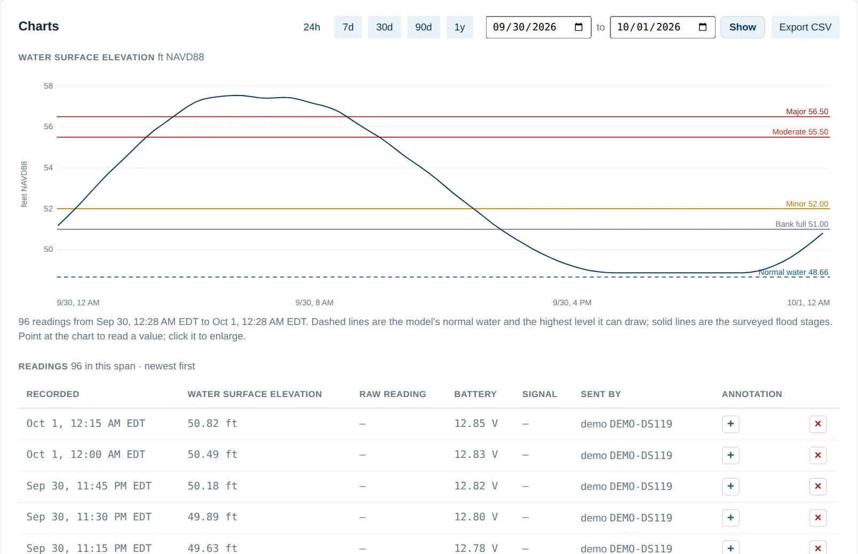The height and width of the screenshot is (554, 858).
Task: Add annotation for Sep 30, 11:15 PM reading
Action: [x=730, y=548]
